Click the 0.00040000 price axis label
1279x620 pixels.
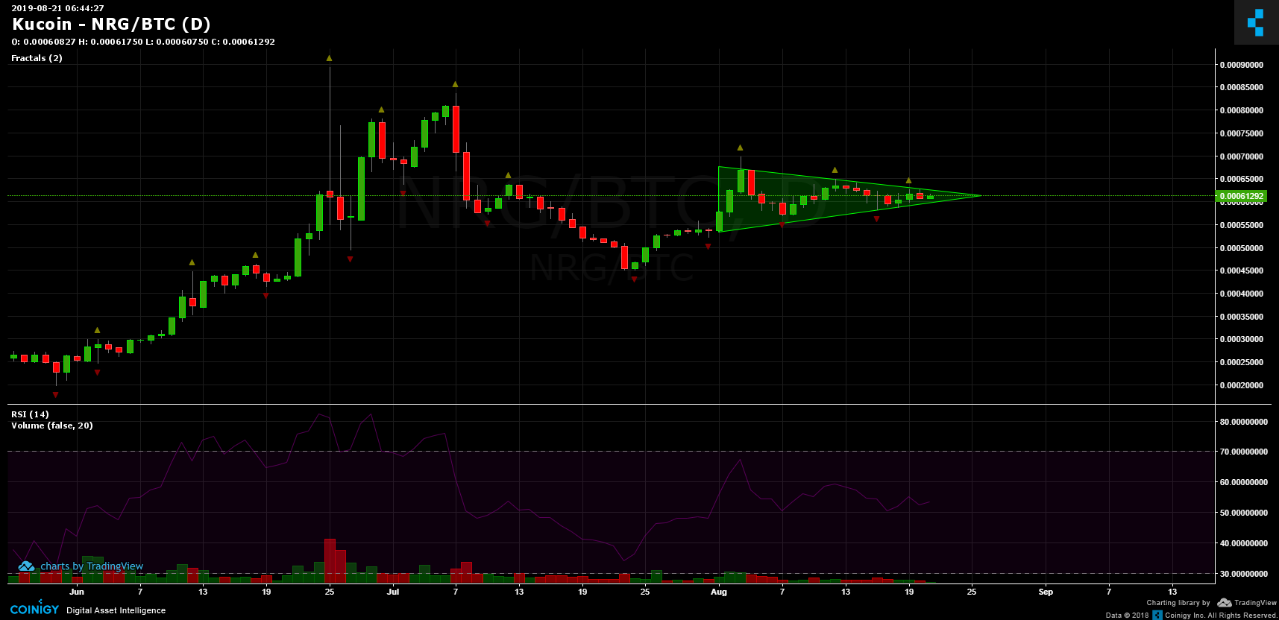(1242, 294)
